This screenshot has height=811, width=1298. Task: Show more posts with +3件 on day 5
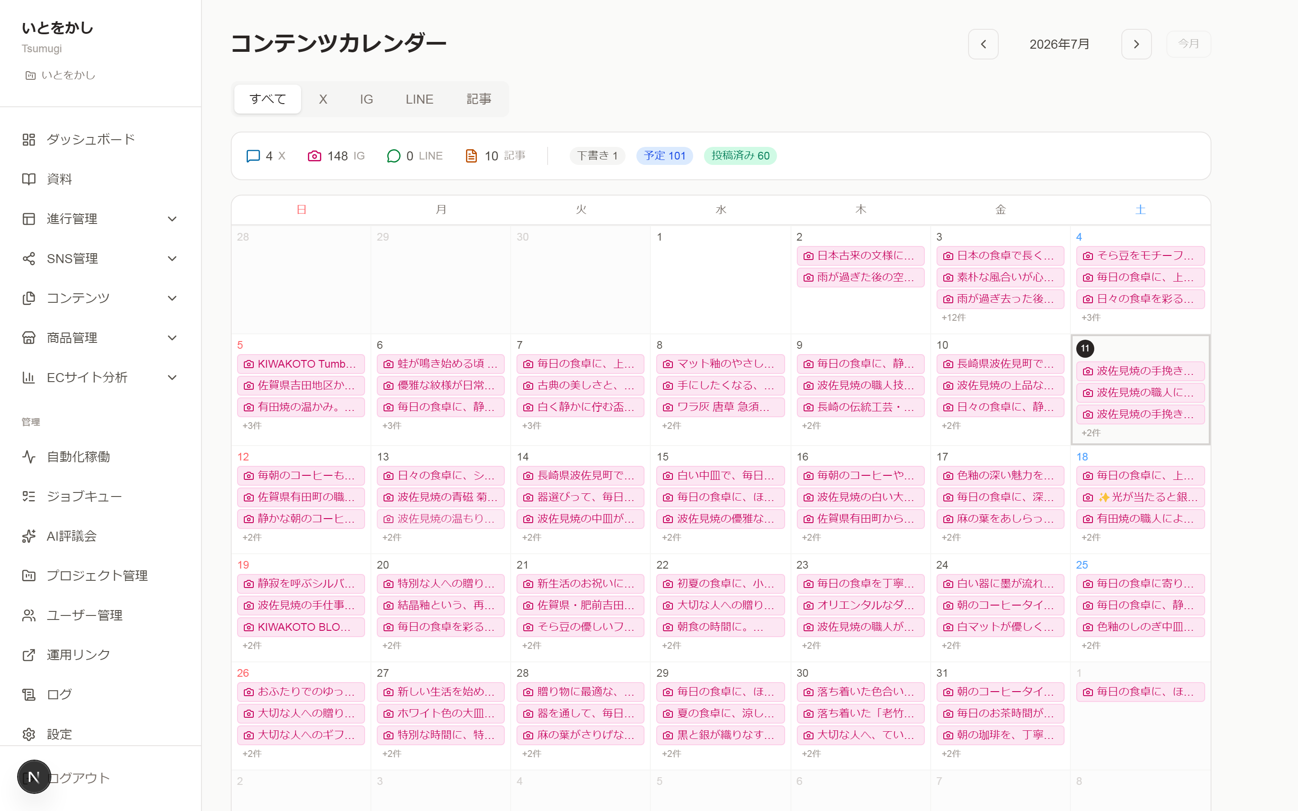[x=251, y=426]
